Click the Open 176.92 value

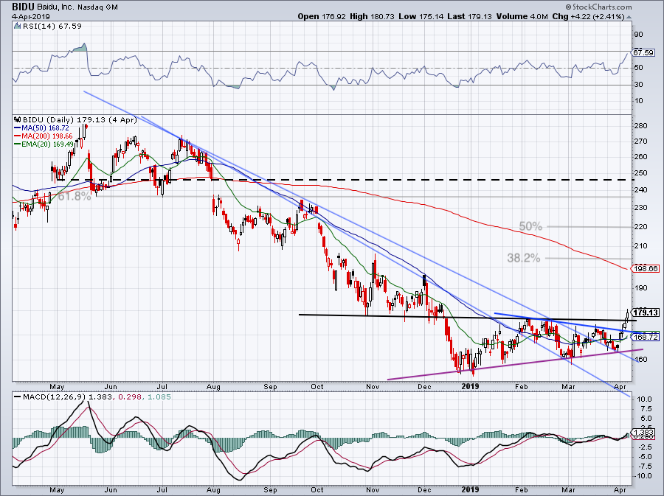click(x=322, y=16)
